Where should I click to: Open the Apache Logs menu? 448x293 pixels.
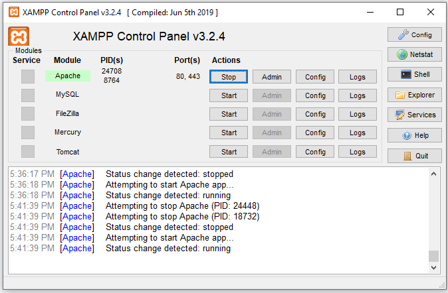pos(358,77)
